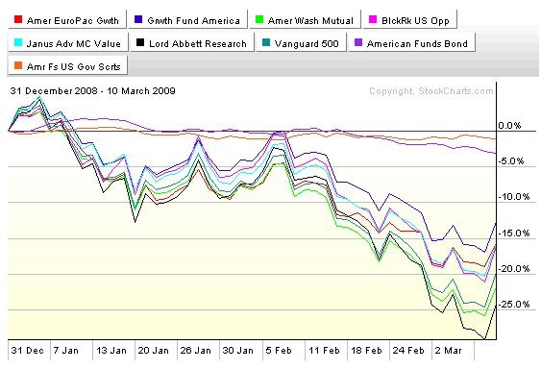Click the date range text 31 December 2008 - 10 March 2009
Image resolution: width=541 pixels, height=369 pixels.
[93, 90]
